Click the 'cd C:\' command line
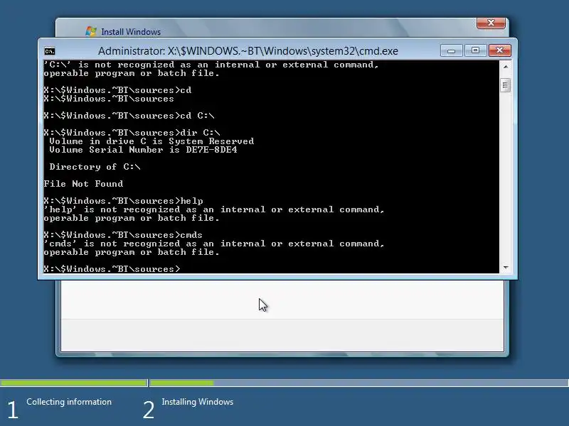Image resolution: width=569 pixels, height=426 pixels. click(129, 116)
